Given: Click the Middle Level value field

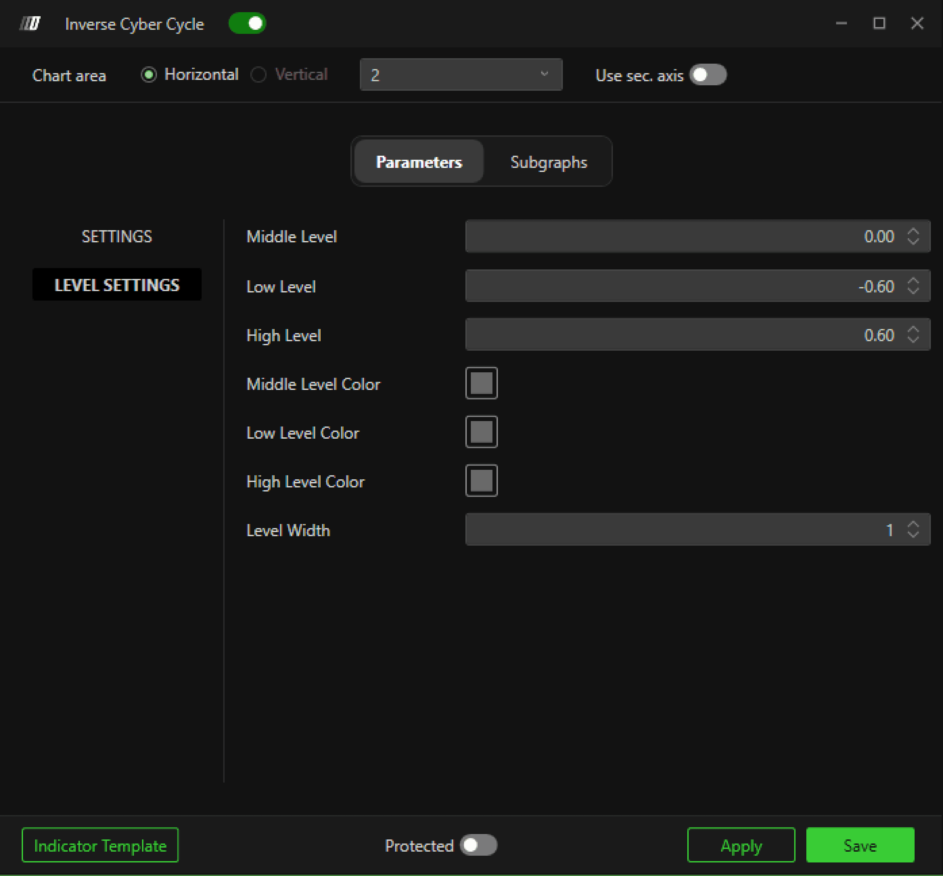Looking at the screenshot, I should point(682,237).
